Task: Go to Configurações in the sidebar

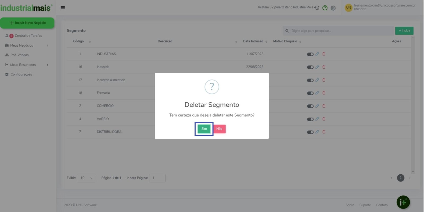Action: [21, 74]
